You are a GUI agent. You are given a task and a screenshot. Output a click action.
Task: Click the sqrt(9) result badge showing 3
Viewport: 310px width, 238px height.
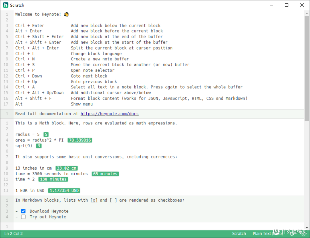point(39,146)
